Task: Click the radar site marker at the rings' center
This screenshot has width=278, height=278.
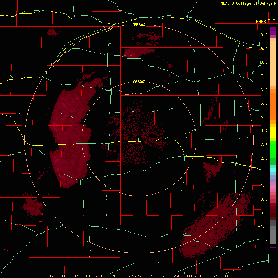Action: click(x=139, y=140)
